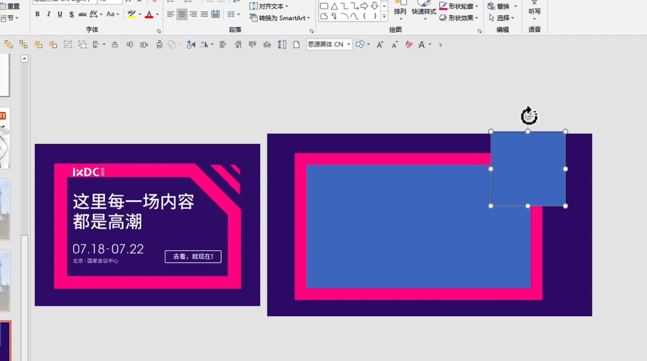Customize quick access toolbar arrow

pyautogui.click(x=441, y=45)
